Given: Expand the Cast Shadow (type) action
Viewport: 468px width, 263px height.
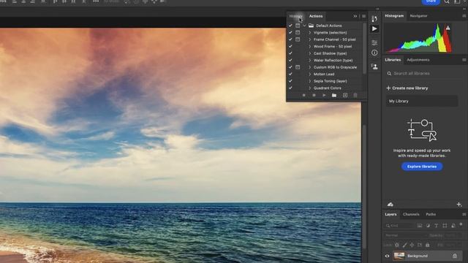Looking at the screenshot, I should point(309,53).
